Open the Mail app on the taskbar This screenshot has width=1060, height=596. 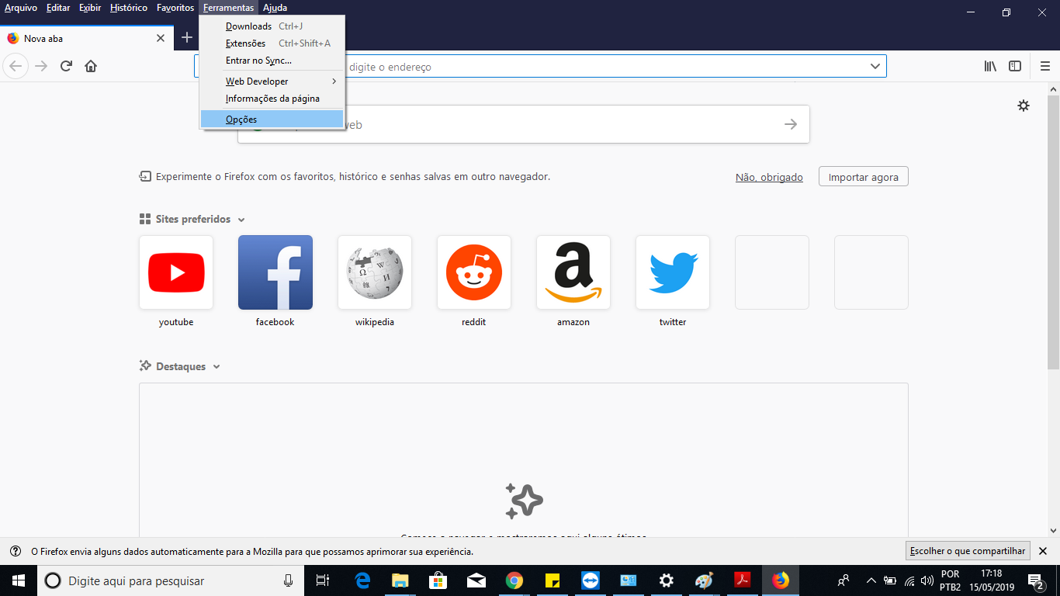pyautogui.click(x=476, y=580)
